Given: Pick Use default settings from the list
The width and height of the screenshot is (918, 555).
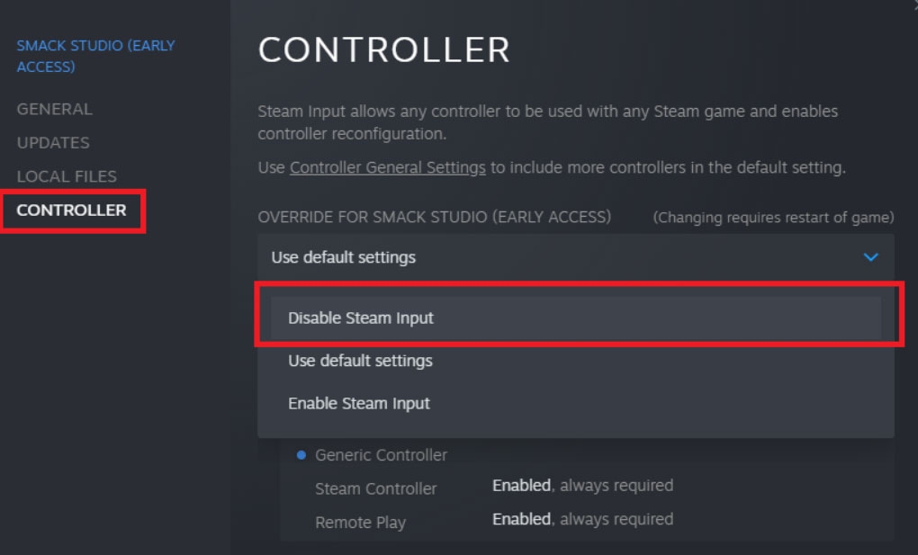Looking at the screenshot, I should 360,361.
